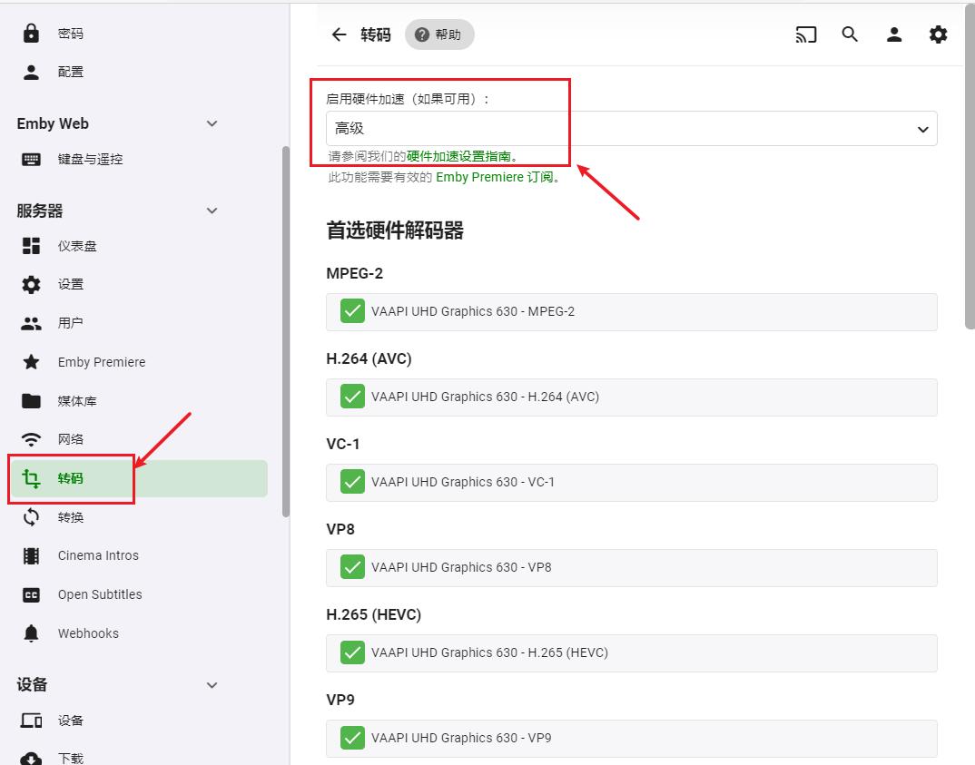
Task: Disable the VAAPI MPEG-2 decoder checkbox
Action: pyautogui.click(x=352, y=310)
